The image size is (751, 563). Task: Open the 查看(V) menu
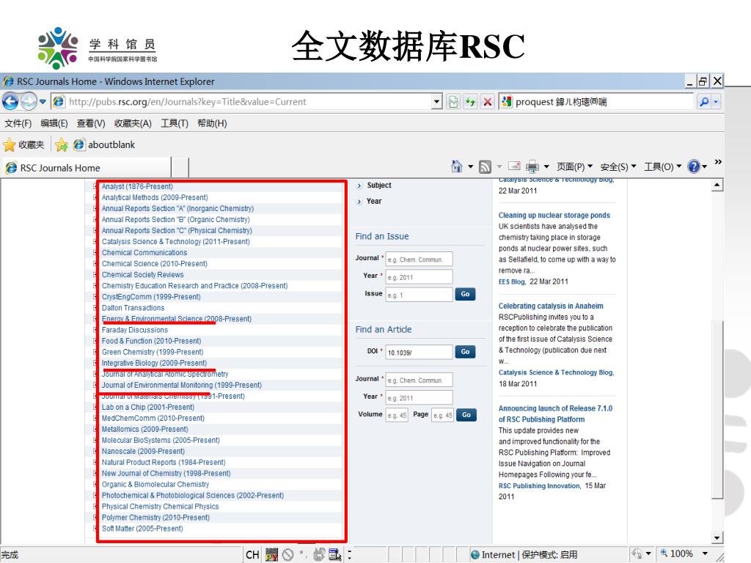point(91,123)
